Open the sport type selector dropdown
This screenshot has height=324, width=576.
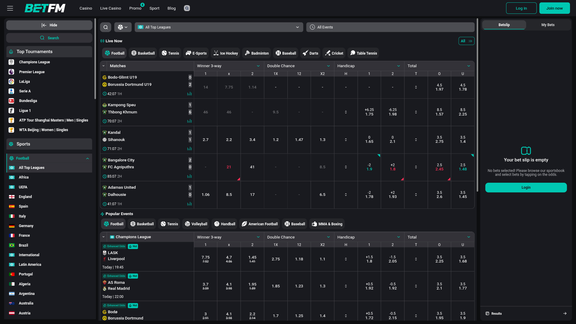[123, 27]
